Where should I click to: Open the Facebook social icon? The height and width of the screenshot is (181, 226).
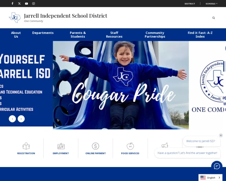tap(12, 3)
